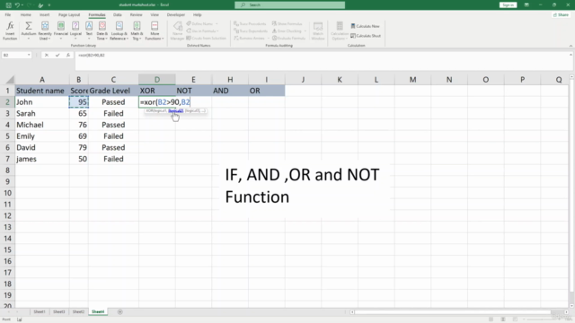Click the horizontal scrollbar at bottom

453,312
